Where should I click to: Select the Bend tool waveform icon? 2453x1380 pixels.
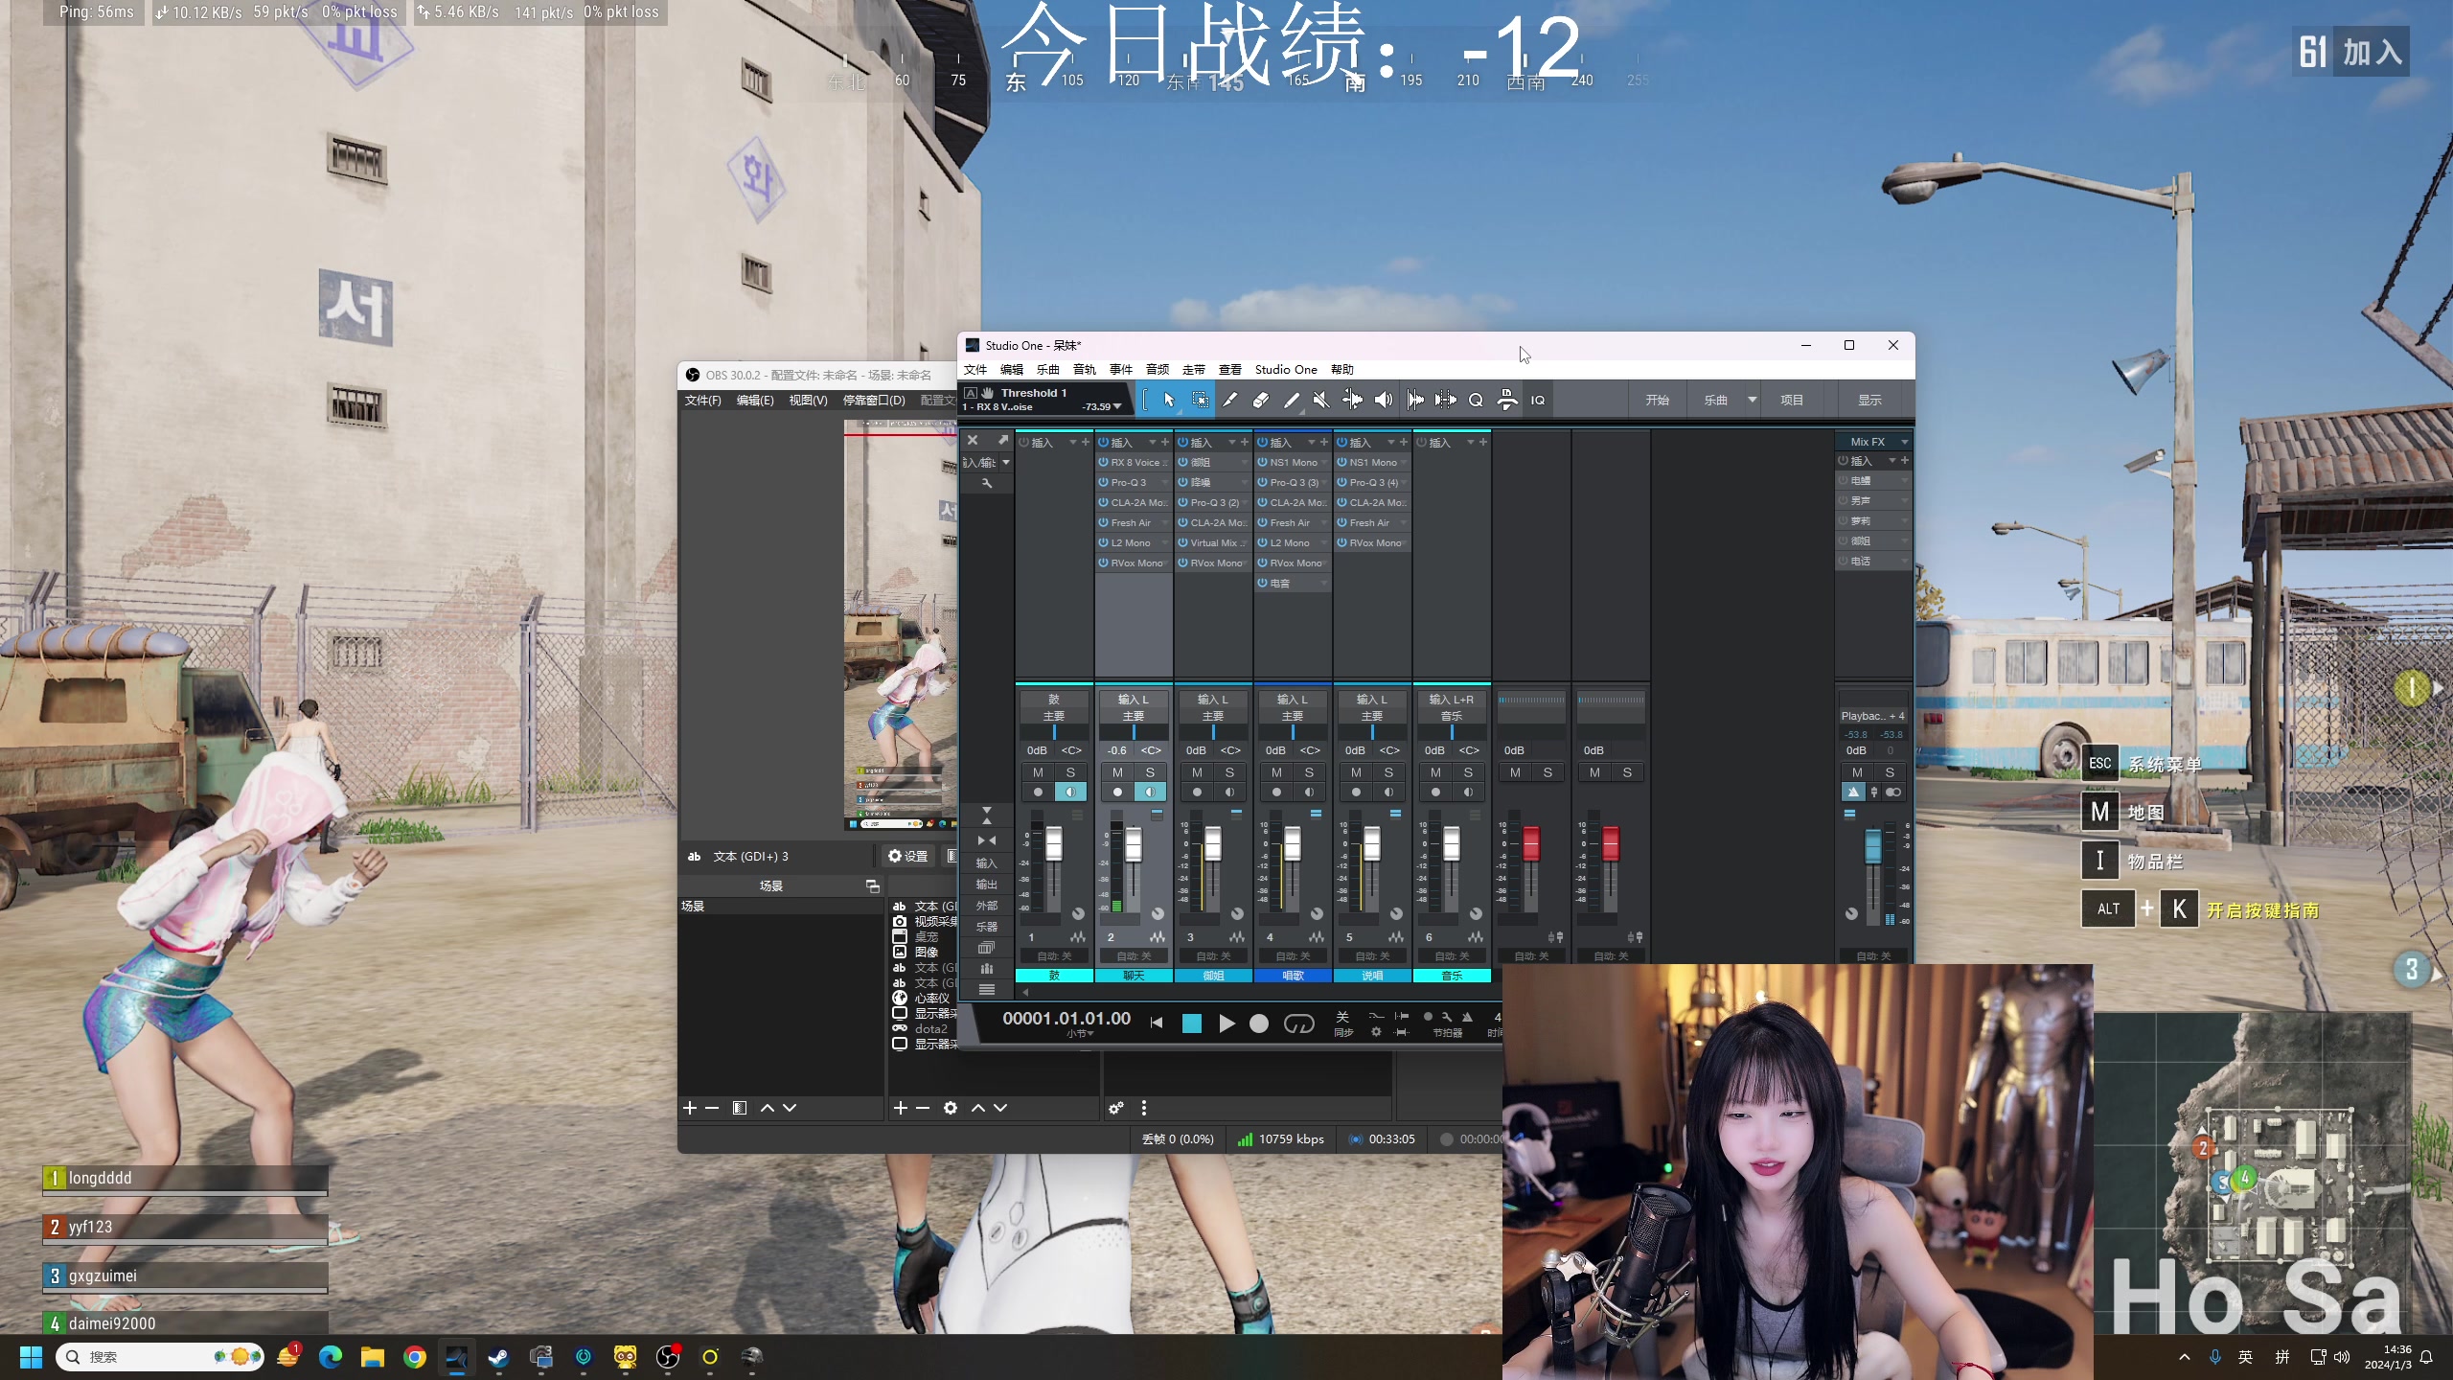(1352, 401)
